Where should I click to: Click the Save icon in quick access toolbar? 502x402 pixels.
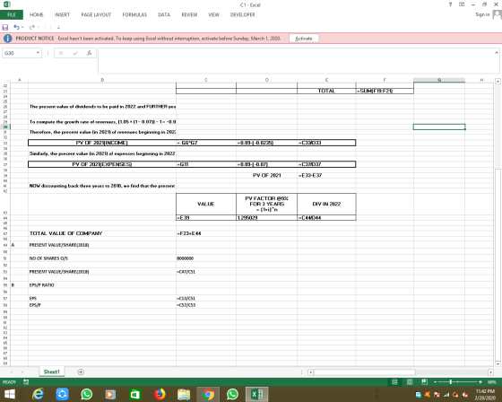point(5,27)
